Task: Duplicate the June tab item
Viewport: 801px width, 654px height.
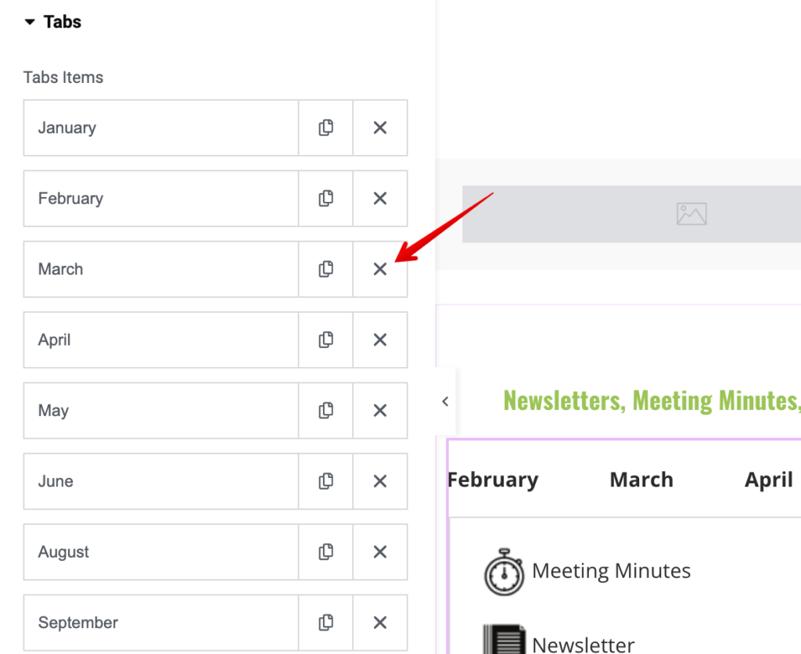Action: [x=326, y=481]
